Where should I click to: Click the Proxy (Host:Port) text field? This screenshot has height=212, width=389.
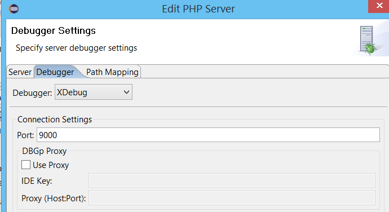232,198
